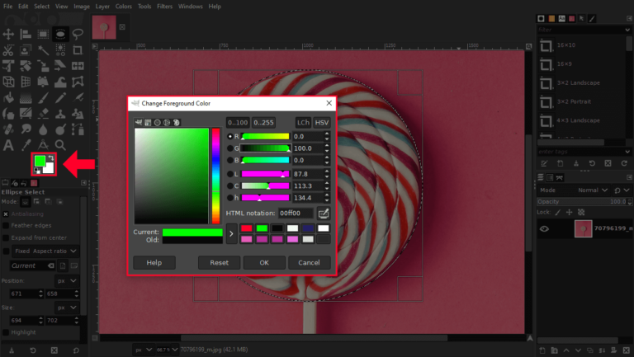Open the Colors menu
Screen dimensions: 634x357
(x=123, y=6)
